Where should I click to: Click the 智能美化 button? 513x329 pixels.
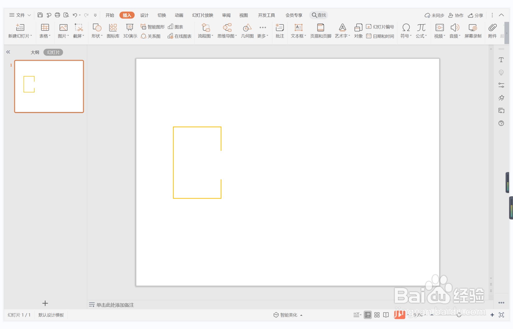[288, 315]
